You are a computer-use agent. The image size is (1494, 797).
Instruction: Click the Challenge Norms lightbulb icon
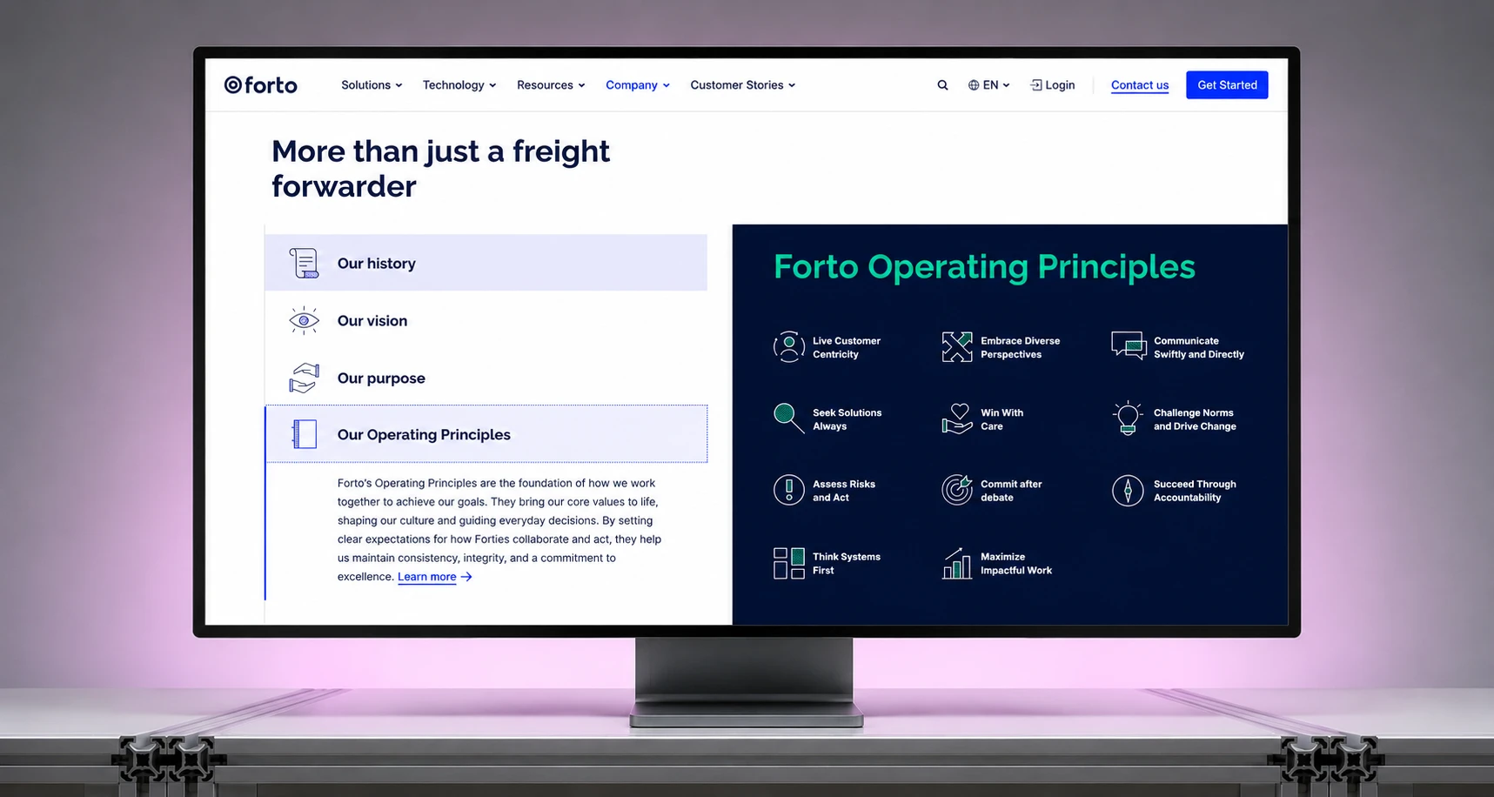click(x=1128, y=419)
